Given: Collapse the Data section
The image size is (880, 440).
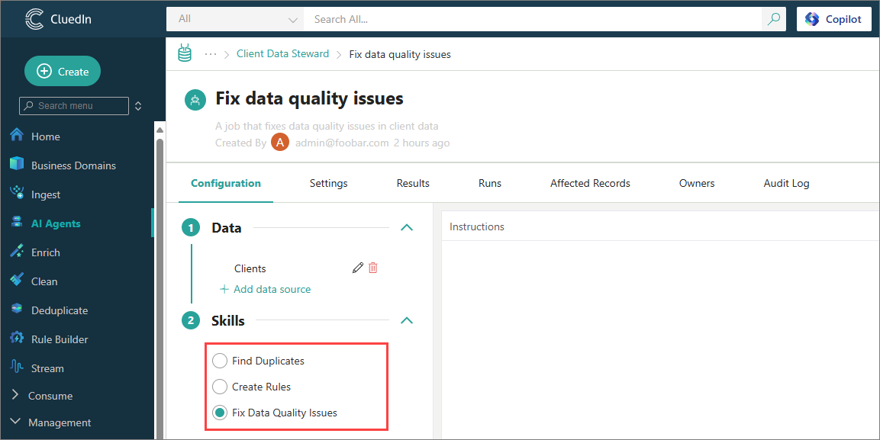Looking at the screenshot, I should 407,227.
